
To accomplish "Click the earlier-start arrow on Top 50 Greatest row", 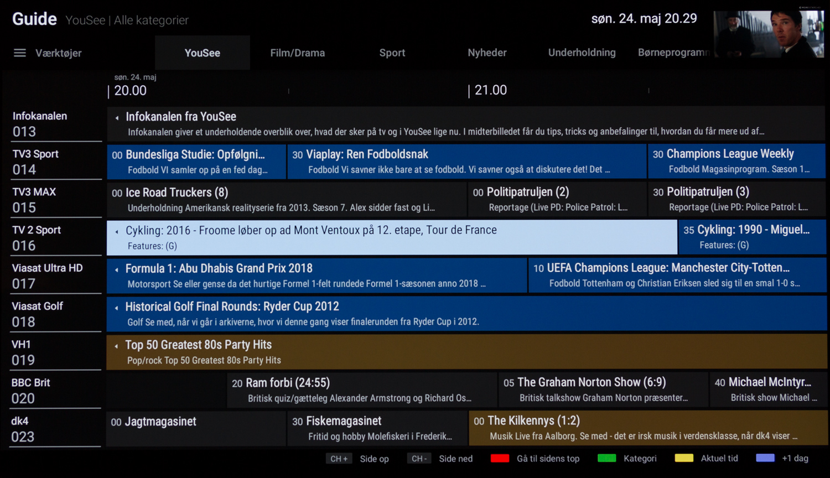I will 117,346.
